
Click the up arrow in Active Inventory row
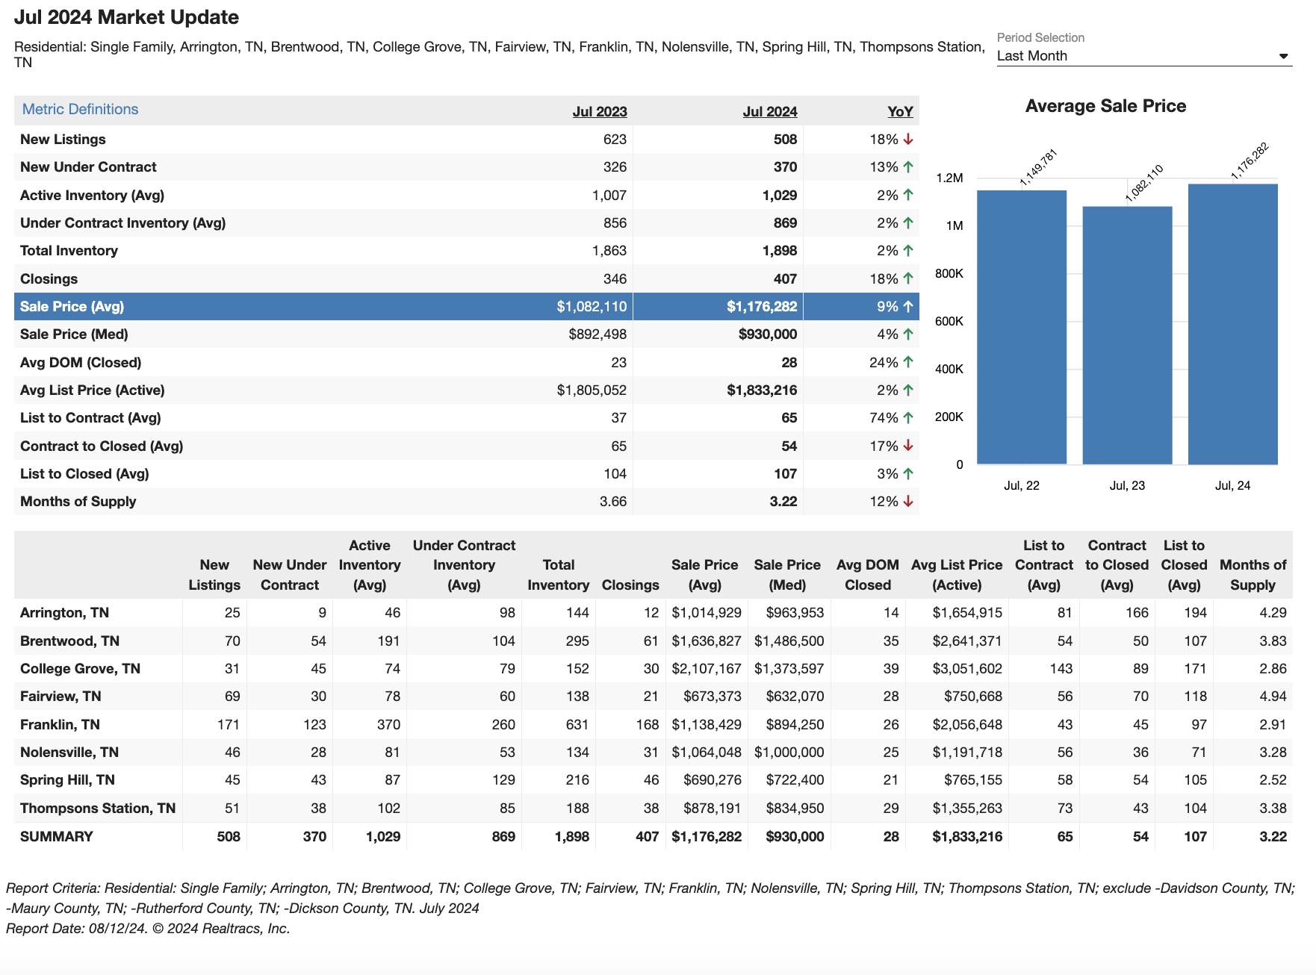tap(908, 195)
